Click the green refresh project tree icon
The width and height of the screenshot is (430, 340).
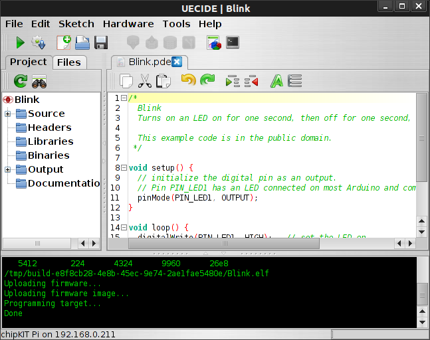tap(21, 82)
